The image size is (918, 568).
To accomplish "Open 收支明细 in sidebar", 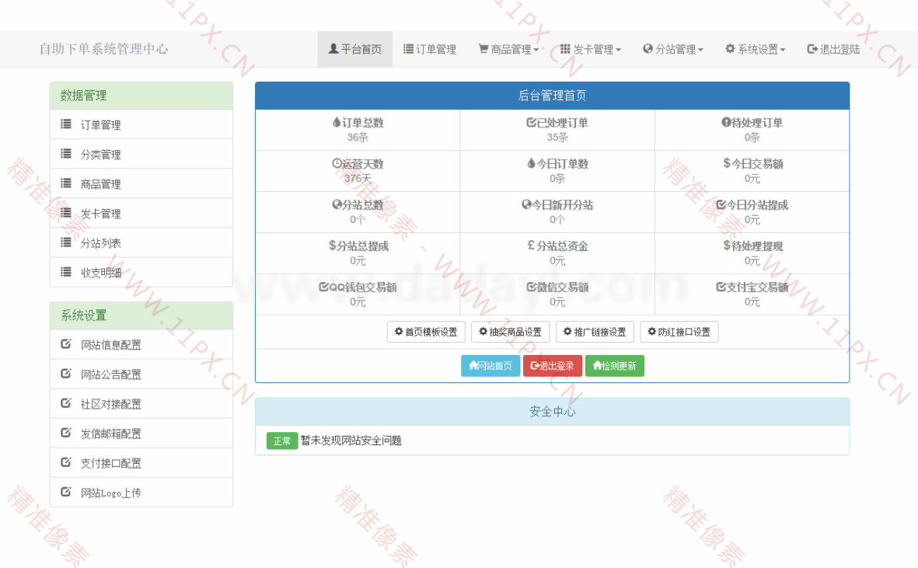I will [x=141, y=272].
